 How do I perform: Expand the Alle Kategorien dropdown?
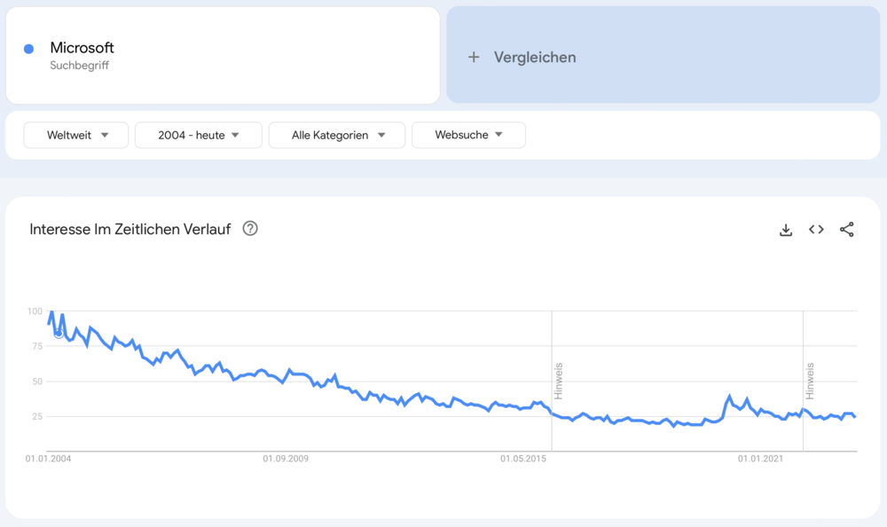point(337,135)
